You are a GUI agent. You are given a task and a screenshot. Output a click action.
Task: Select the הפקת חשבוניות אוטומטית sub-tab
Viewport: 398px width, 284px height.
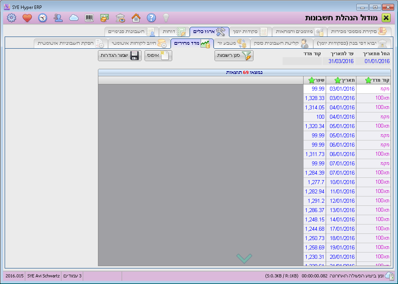point(71,44)
